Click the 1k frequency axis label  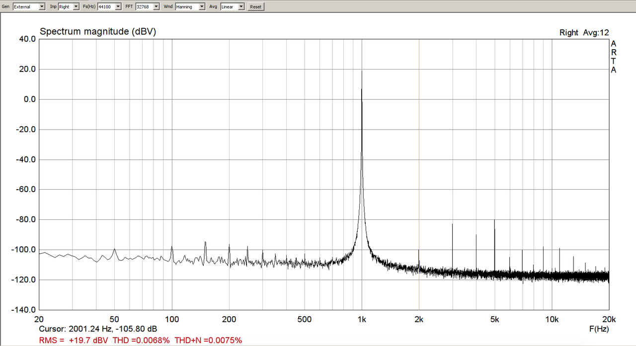click(362, 319)
